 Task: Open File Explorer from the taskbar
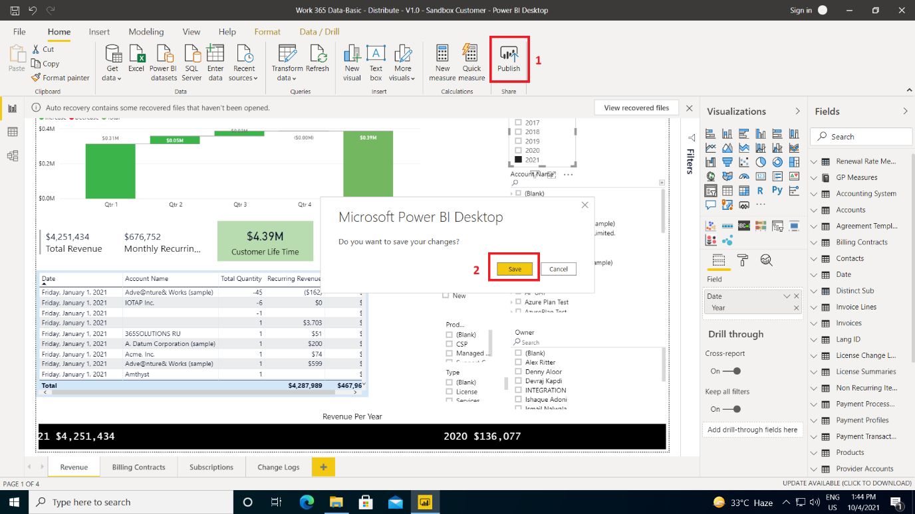(x=336, y=502)
